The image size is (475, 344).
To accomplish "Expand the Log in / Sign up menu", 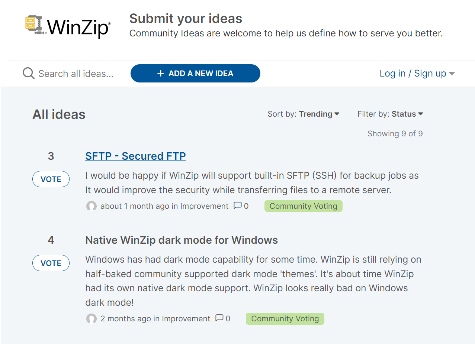I will pyautogui.click(x=413, y=73).
